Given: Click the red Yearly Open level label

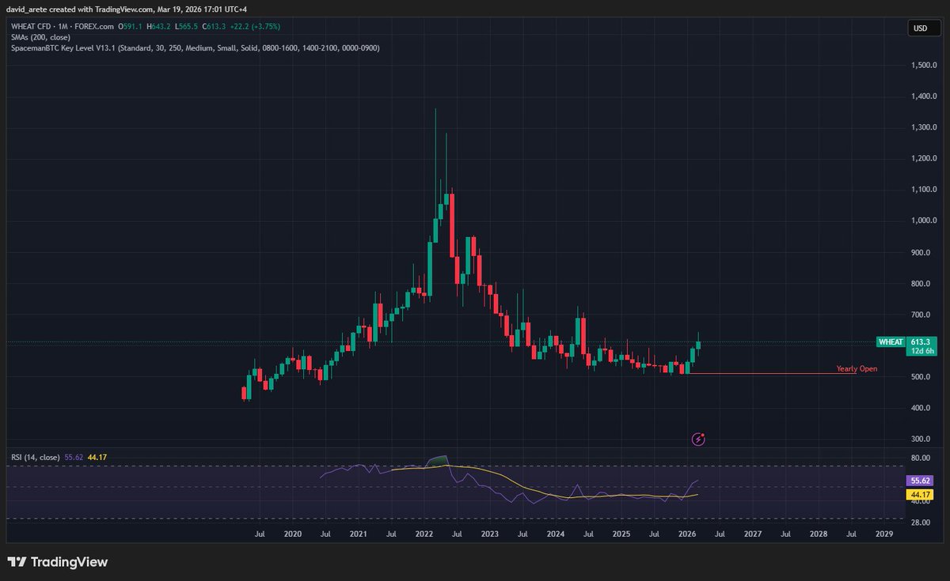Looking at the screenshot, I should click(x=857, y=369).
